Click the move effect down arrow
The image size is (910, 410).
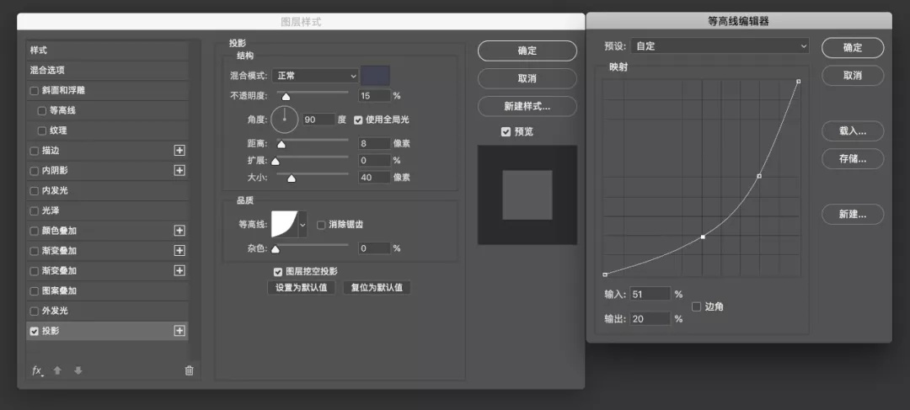(78, 370)
